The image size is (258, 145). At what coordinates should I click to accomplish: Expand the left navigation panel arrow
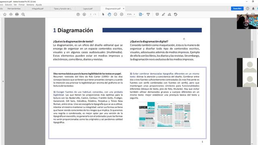pyautogui.click(x=3, y=81)
